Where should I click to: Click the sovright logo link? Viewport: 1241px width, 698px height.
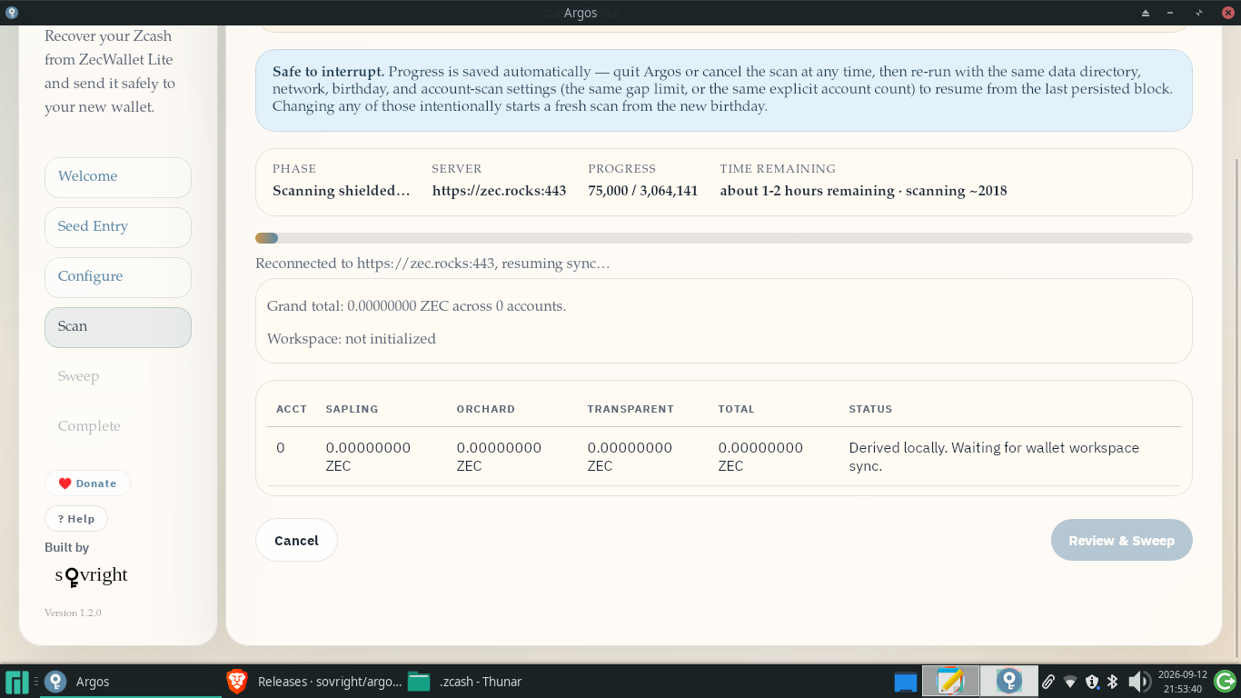[x=91, y=576]
